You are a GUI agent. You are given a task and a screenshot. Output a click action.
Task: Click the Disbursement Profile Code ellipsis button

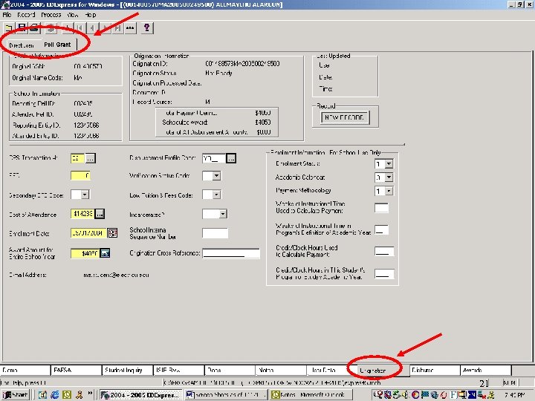231,158
